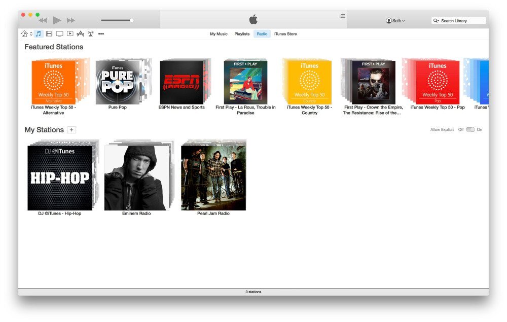Open the Seth account dropdown
The image size is (507, 322).
pyautogui.click(x=394, y=20)
